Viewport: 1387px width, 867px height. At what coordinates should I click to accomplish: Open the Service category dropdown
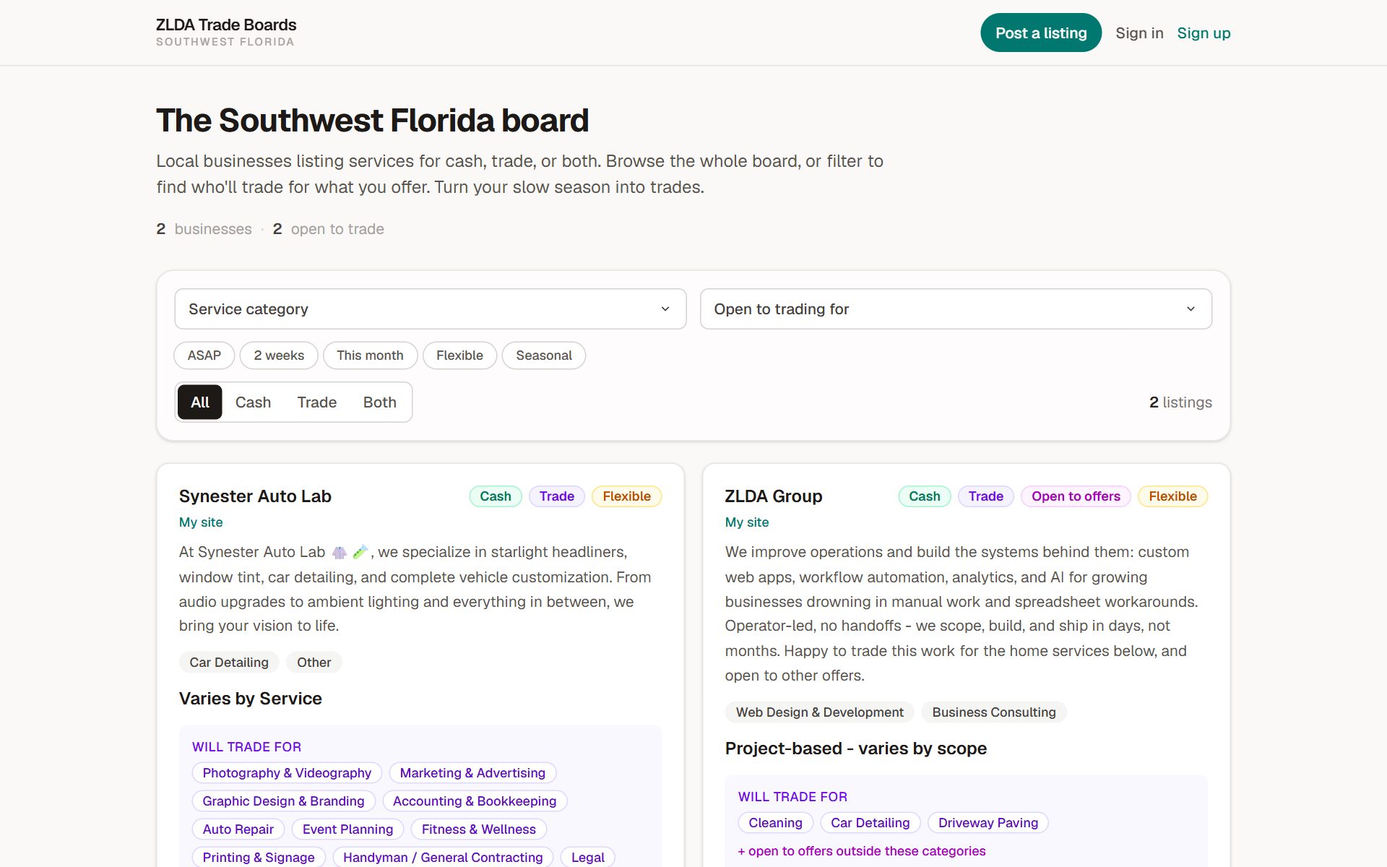430,309
